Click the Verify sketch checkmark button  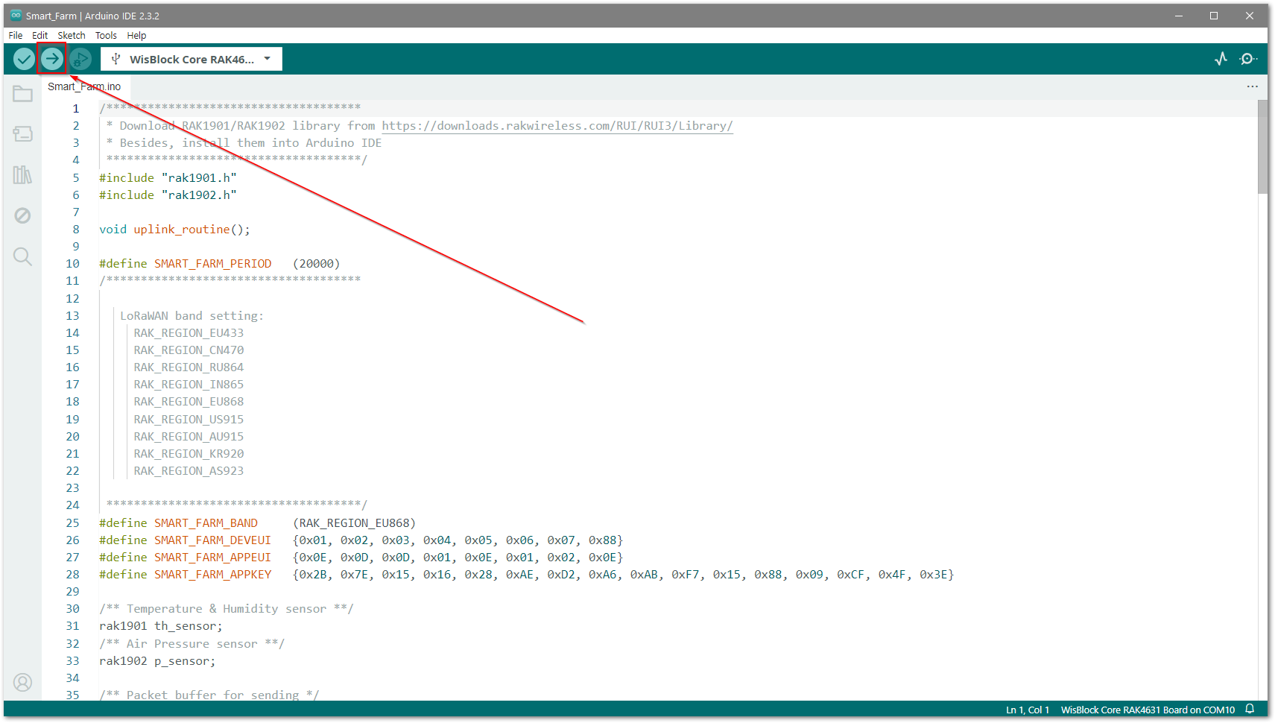click(x=24, y=59)
